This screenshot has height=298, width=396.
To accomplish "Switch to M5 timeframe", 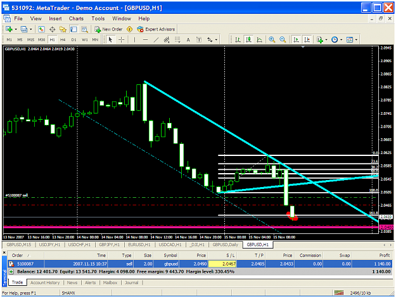I will [20, 40].
